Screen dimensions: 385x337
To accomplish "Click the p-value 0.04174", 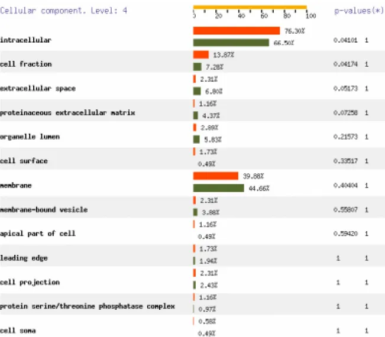I will click(345, 64).
